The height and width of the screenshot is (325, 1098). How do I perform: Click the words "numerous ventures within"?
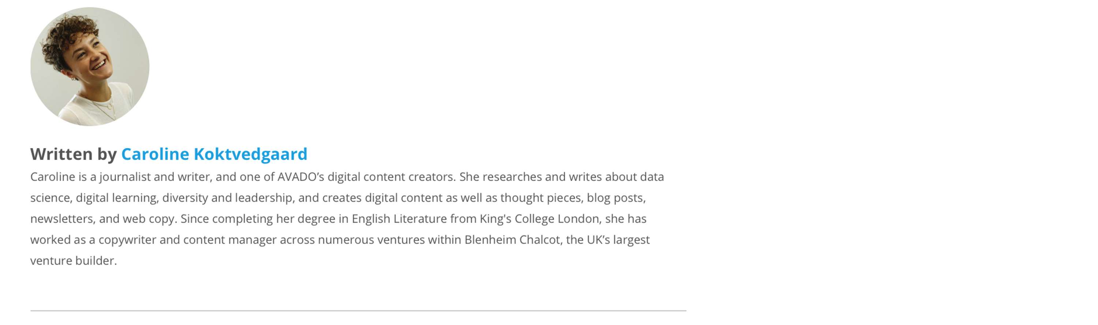click(389, 240)
